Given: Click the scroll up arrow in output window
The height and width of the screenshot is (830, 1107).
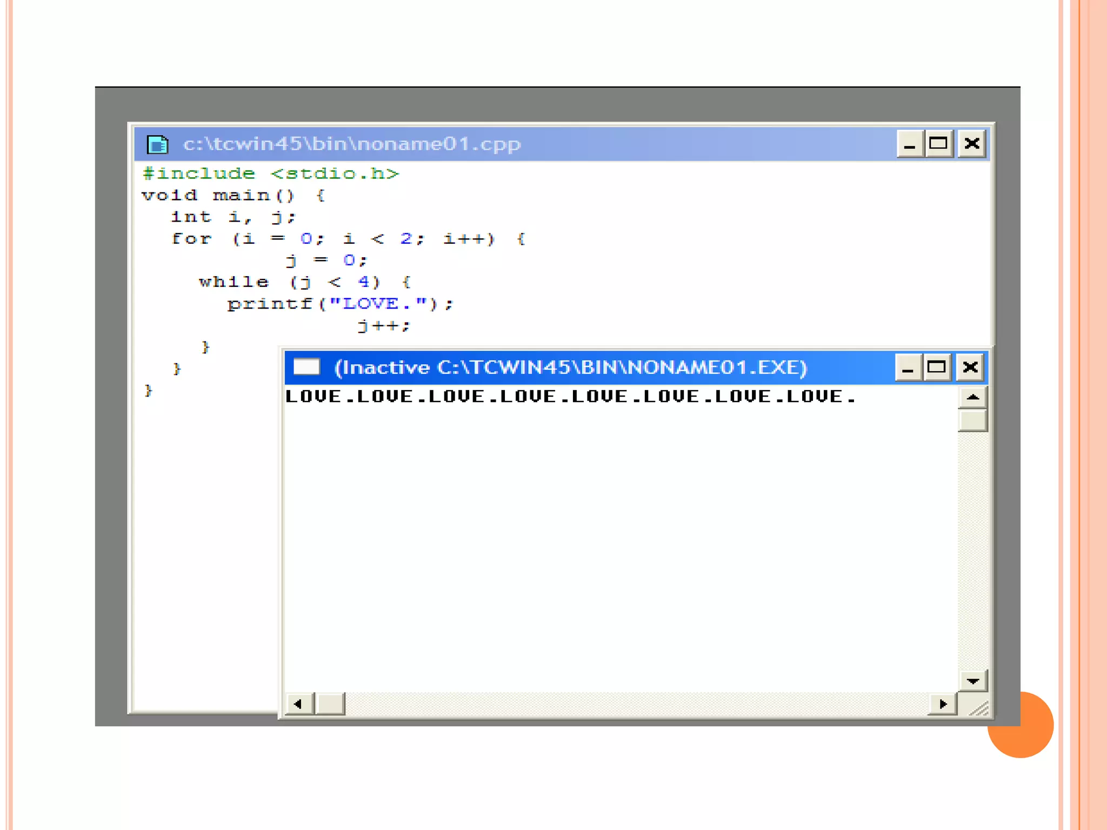Looking at the screenshot, I should [972, 397].
